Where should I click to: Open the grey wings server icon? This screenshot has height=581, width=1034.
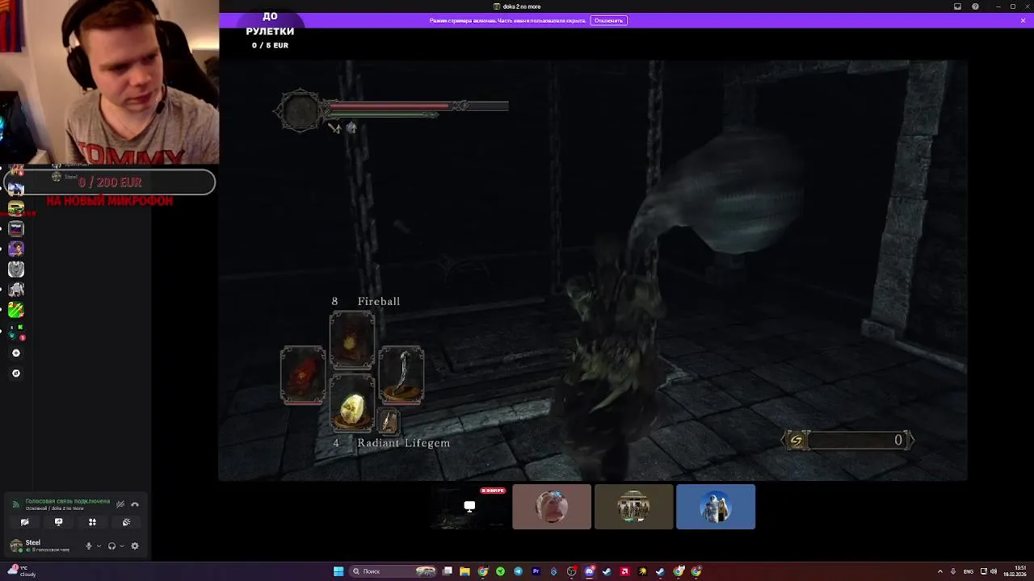tap(16, 269)
